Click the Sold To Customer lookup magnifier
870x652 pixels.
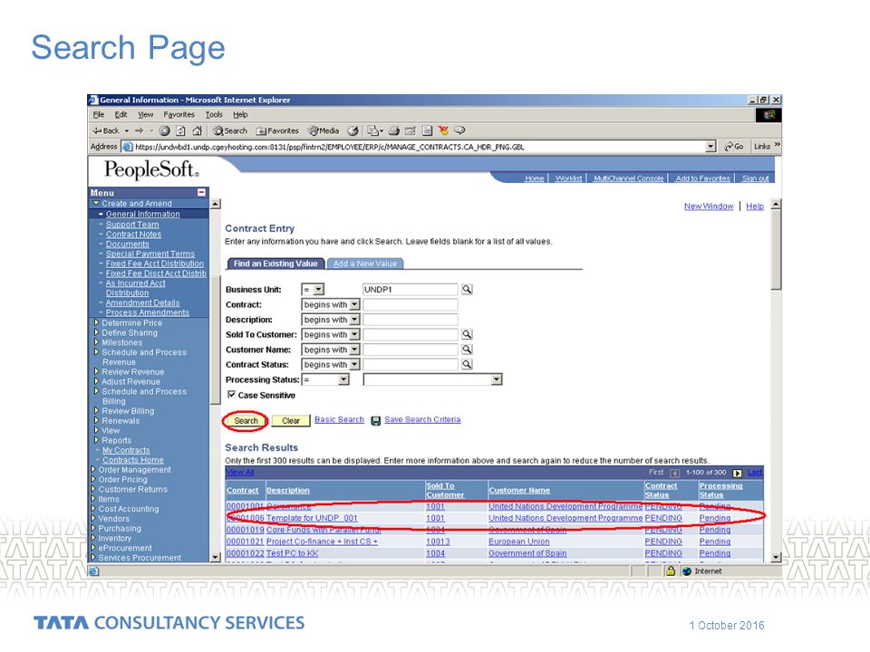(x=468, y=334)
